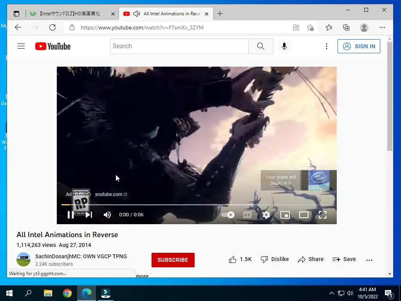
Task: Go to the YouTube home logo
Action: tap(53, 46)
